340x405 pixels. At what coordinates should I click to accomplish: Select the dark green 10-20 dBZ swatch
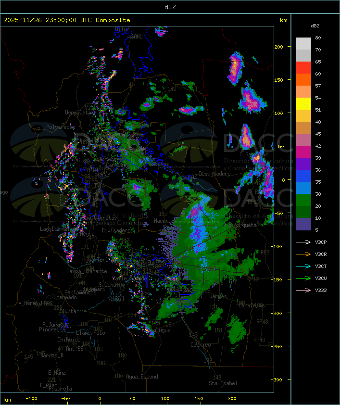(x=303, y=212)
